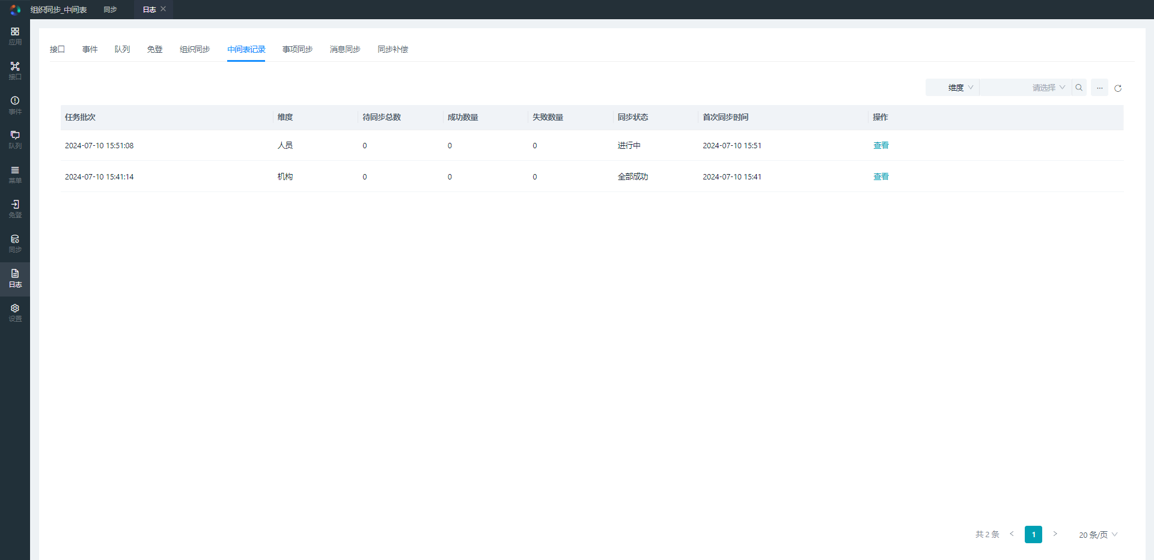Click the search magnifier icon
1154x560 pixels.
[1079, 88]
